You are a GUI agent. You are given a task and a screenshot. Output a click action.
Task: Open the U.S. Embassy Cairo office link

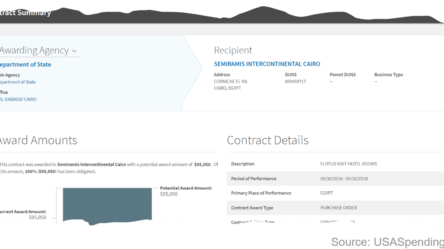click(x=18, y=99)
